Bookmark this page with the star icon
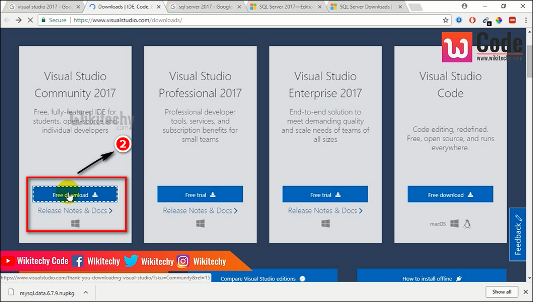The height and width of the screenshot is (302, 533). [x=446, y=20]
